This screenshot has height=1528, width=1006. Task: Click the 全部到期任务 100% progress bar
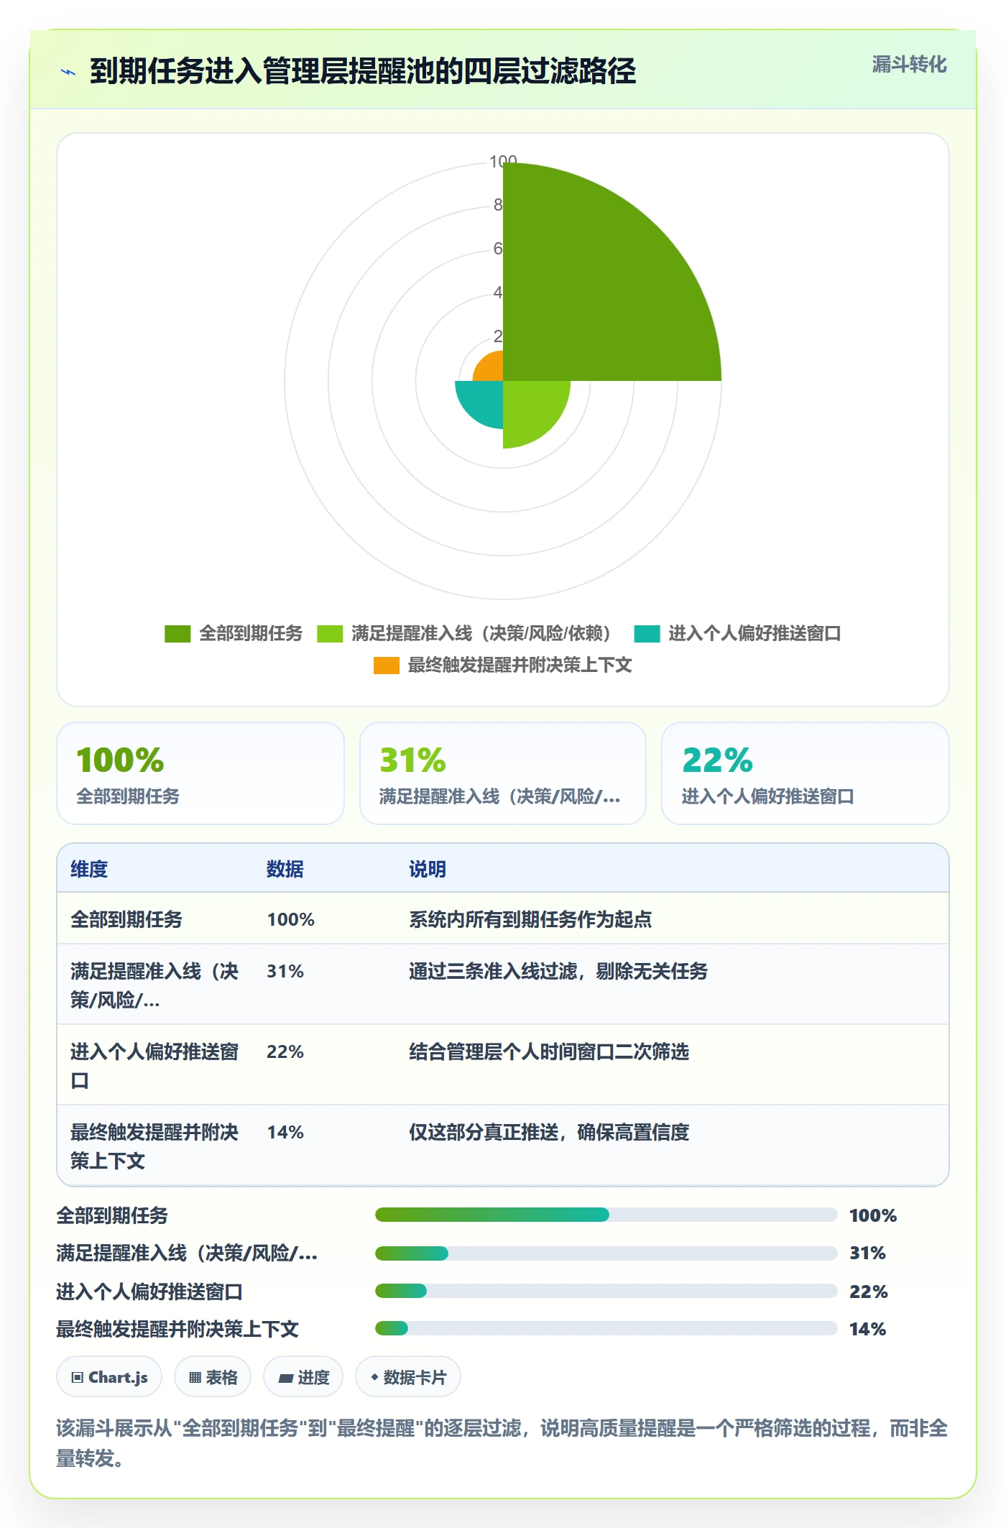pyautogui.click(x=606, y=1215)
